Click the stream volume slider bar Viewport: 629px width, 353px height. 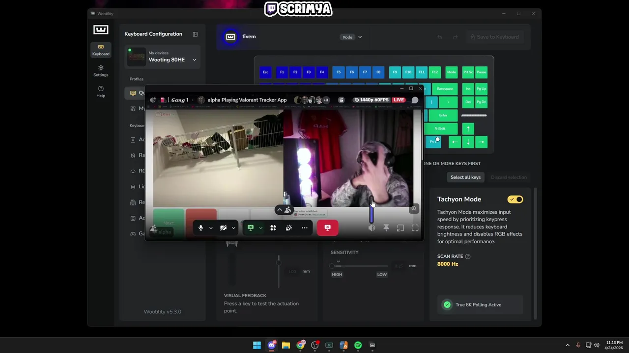(x=372, y=211)
